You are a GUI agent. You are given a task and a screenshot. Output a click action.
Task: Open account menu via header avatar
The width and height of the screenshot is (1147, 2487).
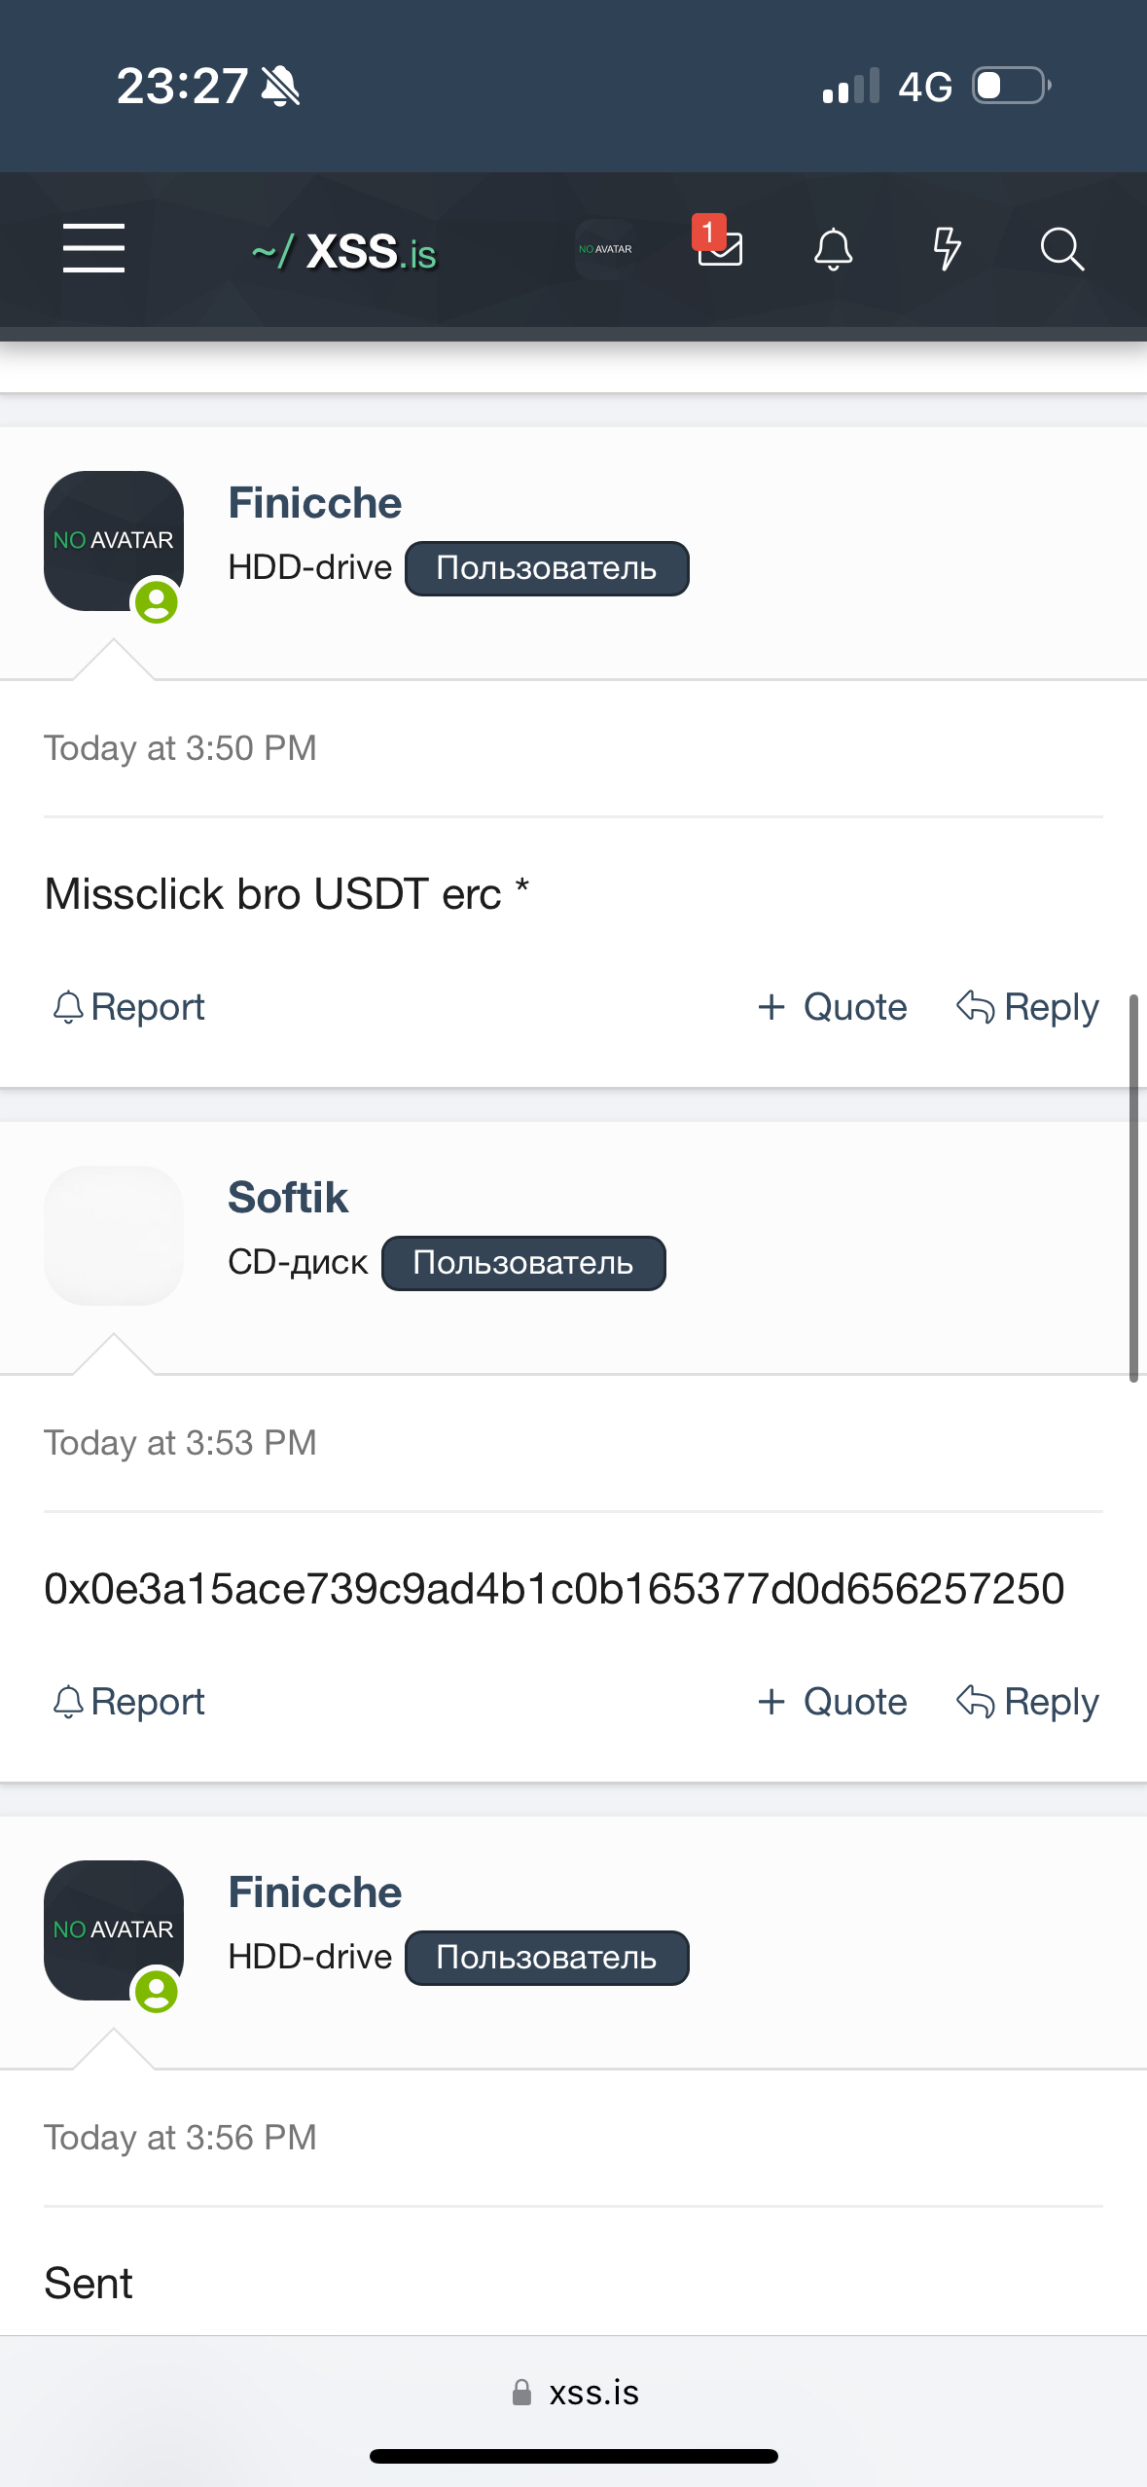point(605,249)
